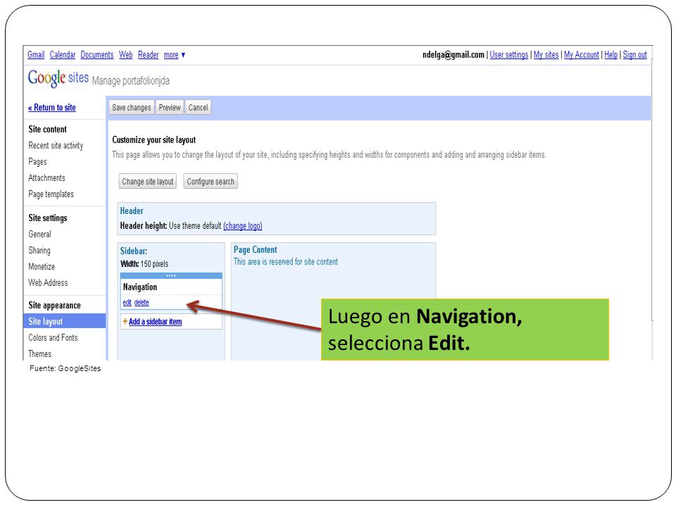Click the Google sites logo
The width and height of the screenshot is (676, 507).
(x=58, y=78)
